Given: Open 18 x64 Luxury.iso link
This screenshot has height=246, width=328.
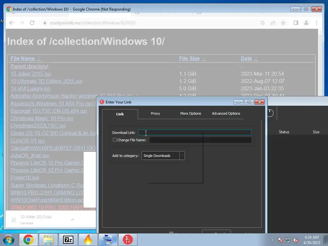Looking at the screenshot, I should 30,89.
